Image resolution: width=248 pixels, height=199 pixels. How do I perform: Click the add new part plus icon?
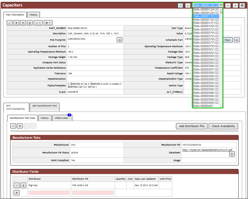[x=17, y=23]
